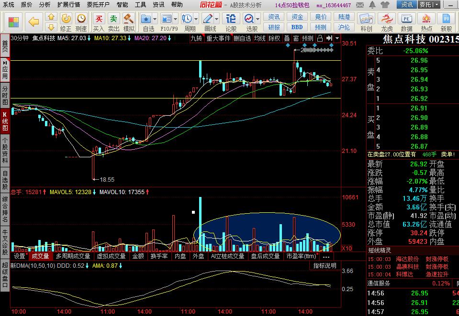Toggle 窗 multi-window mode
The image size is (459, 316).
pos(296,38)
